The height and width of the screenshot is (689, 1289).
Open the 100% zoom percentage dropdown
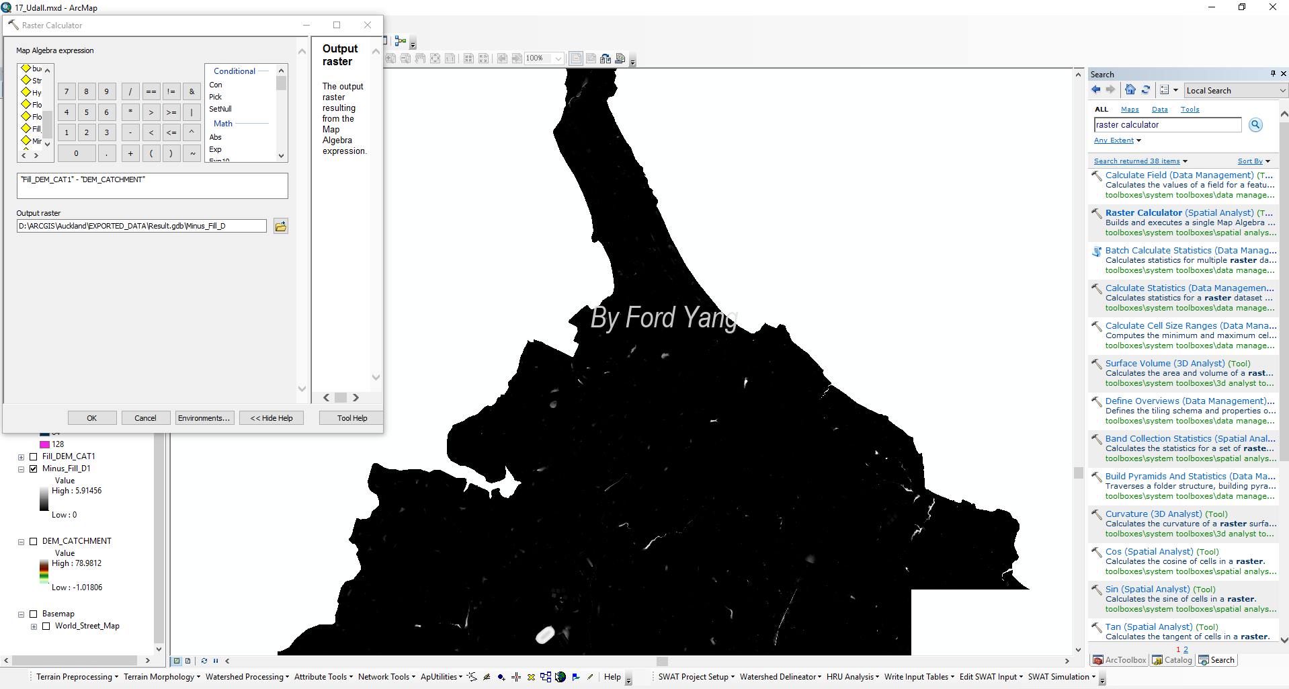click(x=558, y=58)
